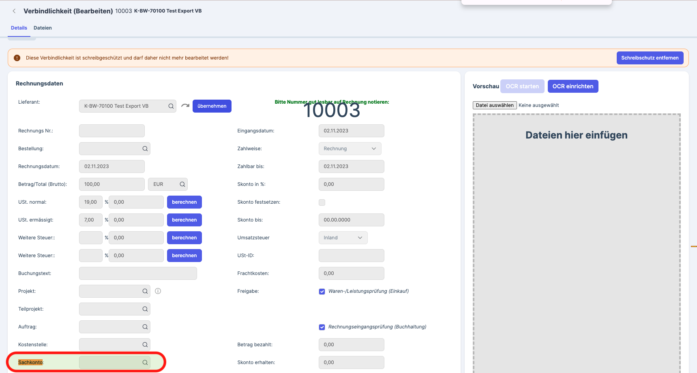Open Projekt search lookup icon

tap(145, 291)
